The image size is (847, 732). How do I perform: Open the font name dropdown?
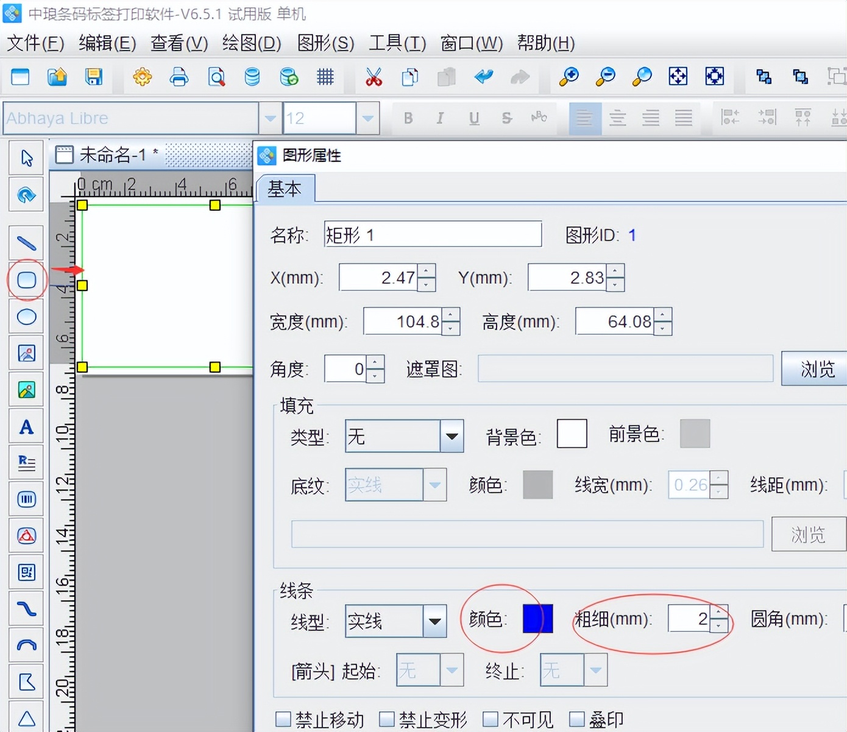[x=270, y=118]
